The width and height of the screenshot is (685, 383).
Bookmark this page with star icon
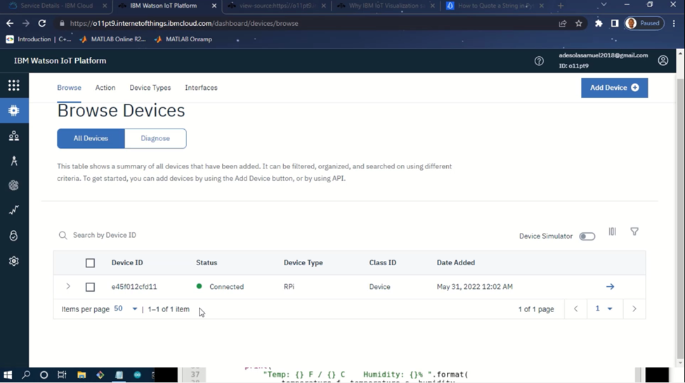coord(579,24)
